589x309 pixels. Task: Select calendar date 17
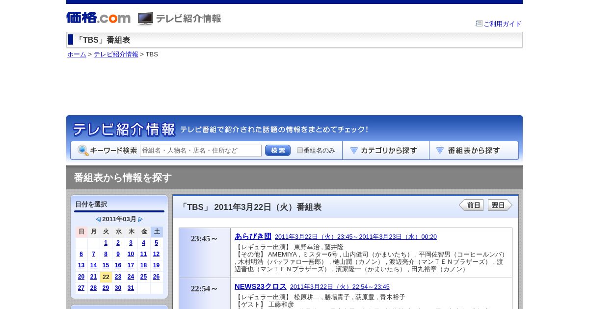[x=131, y=265]
